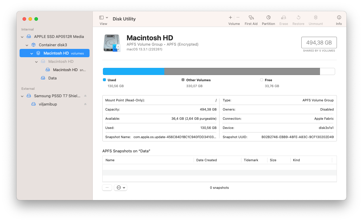This screenshot has width=363, height=222.
Task: Click the Snapshot UUID value
Action: click(297, 137)
